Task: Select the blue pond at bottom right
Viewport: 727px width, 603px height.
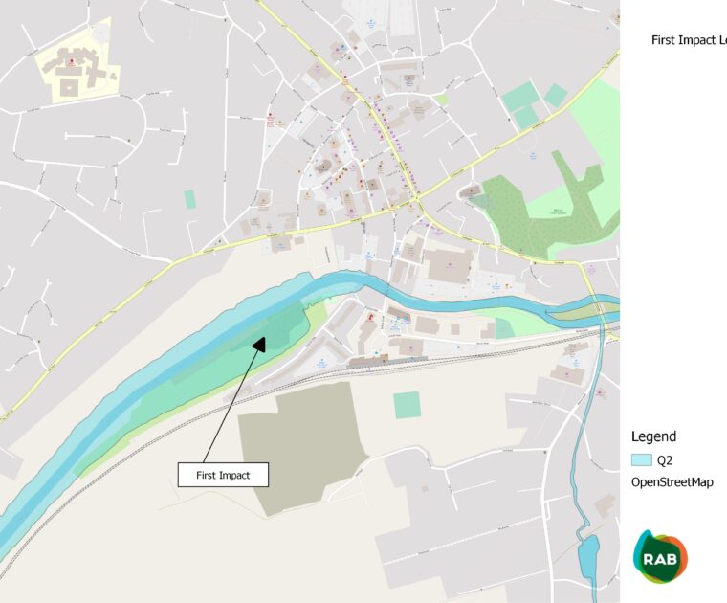Action: (x=588, y=558)
